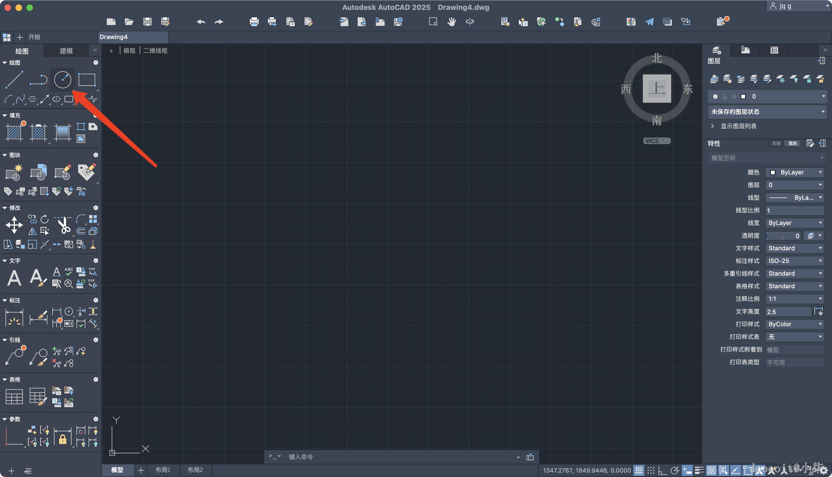Screen dimensions: 832x477
Task: Switch to the 建模 modeling tab
Action: click(66, 51)
